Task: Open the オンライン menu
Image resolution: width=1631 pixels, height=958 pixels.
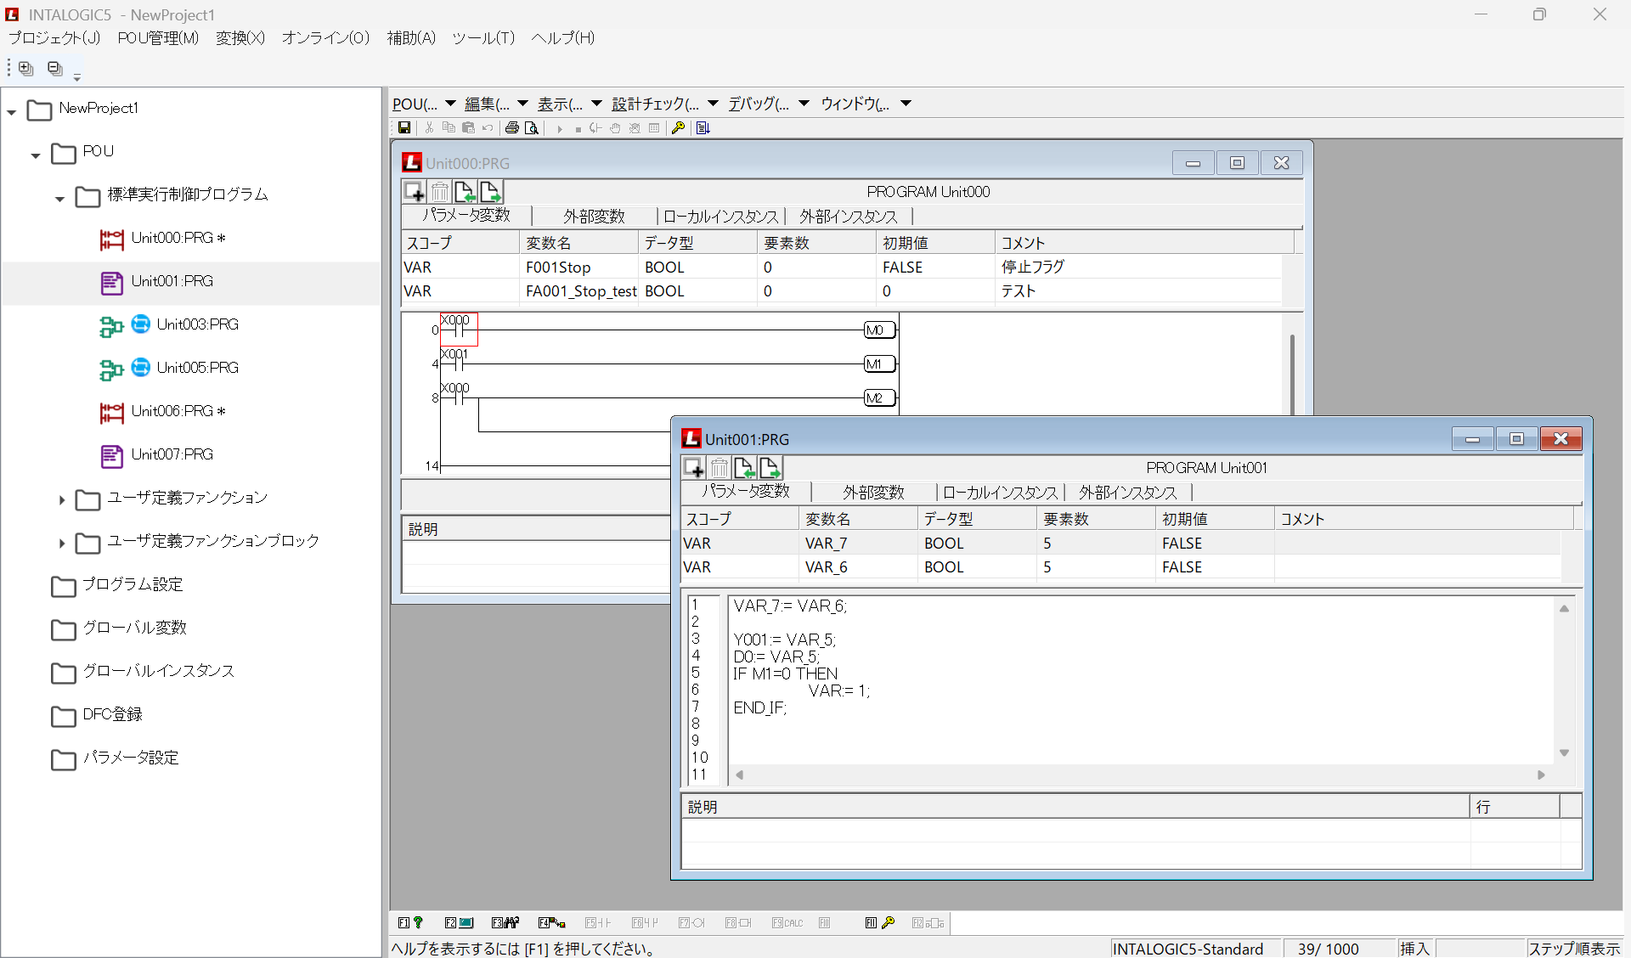Action: point(325,37)
